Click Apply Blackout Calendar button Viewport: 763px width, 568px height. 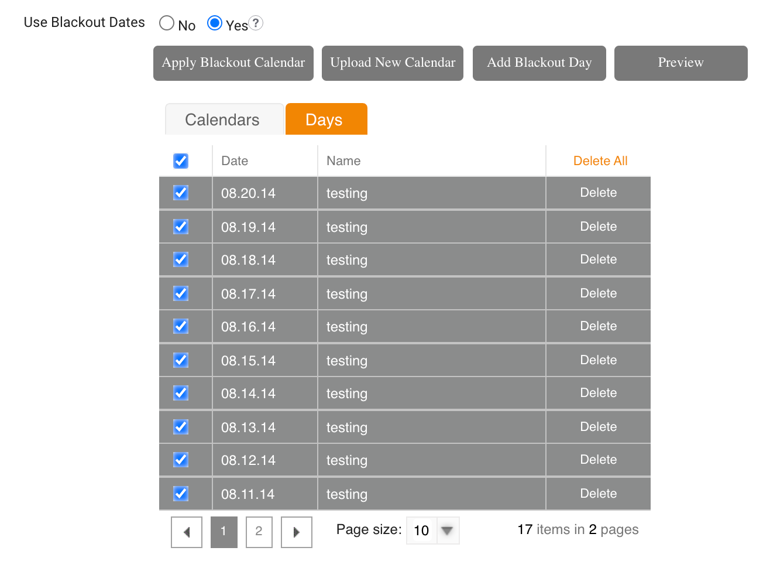[x=233, y=63]
